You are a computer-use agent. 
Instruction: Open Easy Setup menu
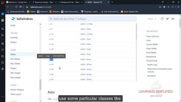coord(178,7)
